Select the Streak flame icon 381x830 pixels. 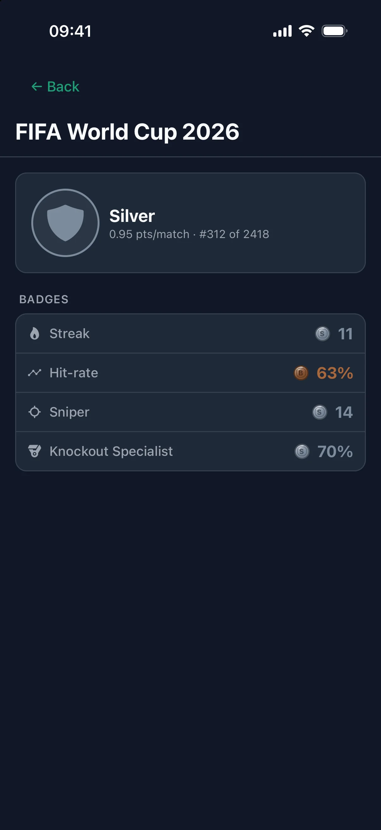[34, 333]
